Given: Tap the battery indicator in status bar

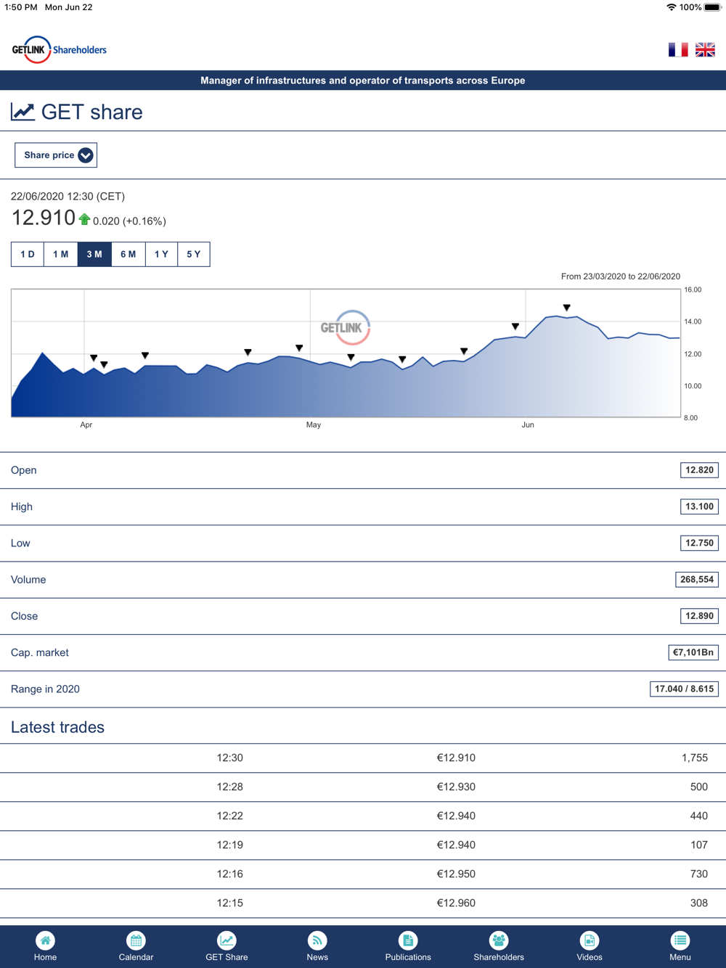Looking at the screenshot, I should pos(712,7).
